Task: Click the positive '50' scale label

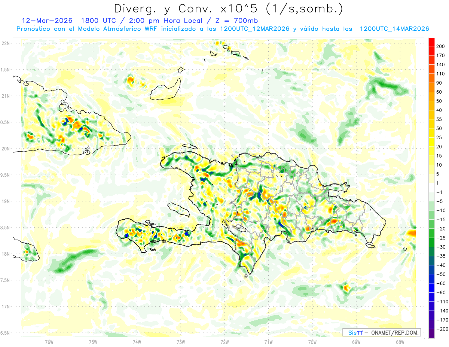Action: click(x=440, y=101)
